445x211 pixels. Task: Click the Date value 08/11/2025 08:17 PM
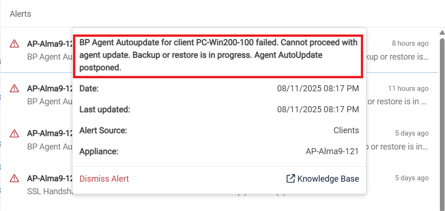pyautogui.click(x=318, y=88)
